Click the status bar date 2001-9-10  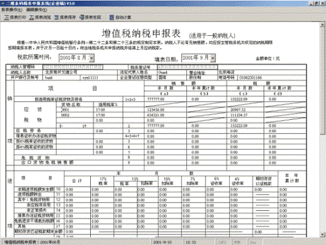click(162, 242)
